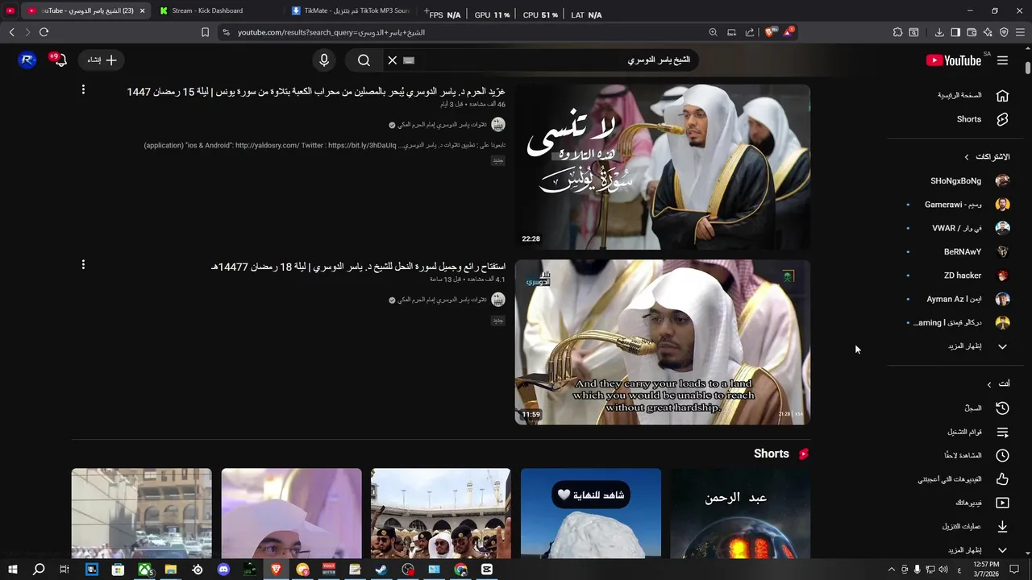1032x580 pixels.
Task: Open browser downloads icon
Action: 939,32
